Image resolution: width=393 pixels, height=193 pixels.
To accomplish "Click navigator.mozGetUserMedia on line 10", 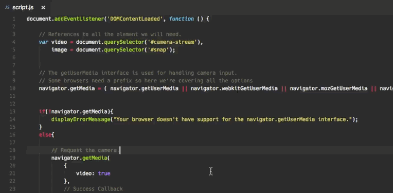I will click(x=329, y=88).
